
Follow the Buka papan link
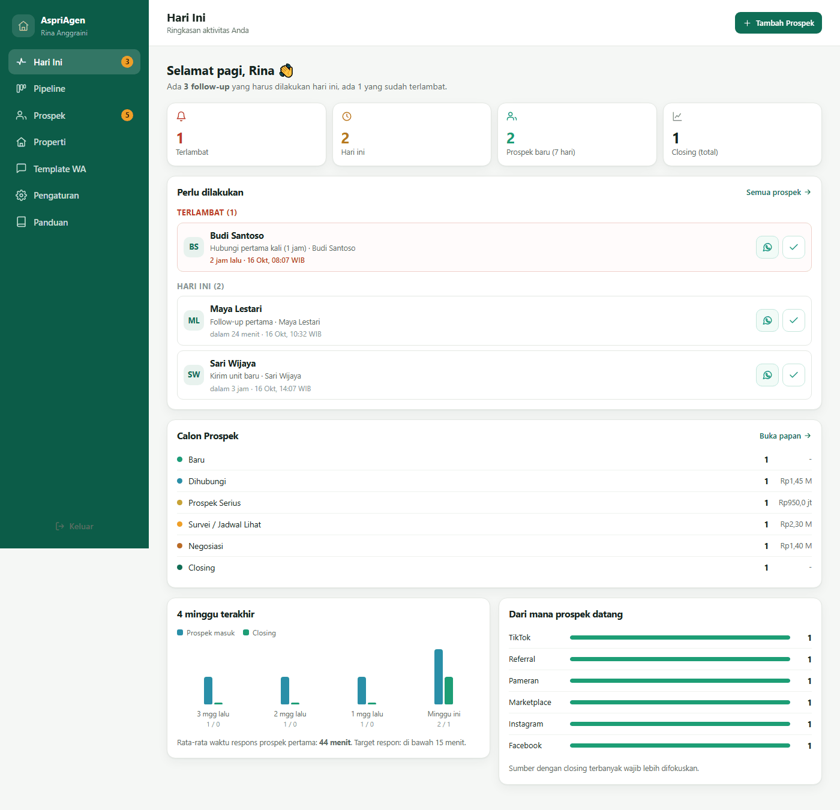tap(785, 436)
